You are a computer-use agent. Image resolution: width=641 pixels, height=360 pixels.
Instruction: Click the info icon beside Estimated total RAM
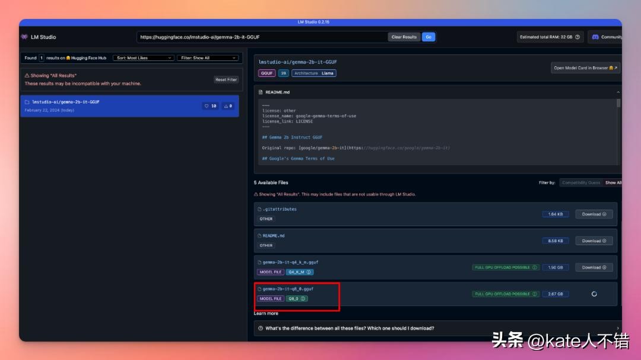pos(577,37)
